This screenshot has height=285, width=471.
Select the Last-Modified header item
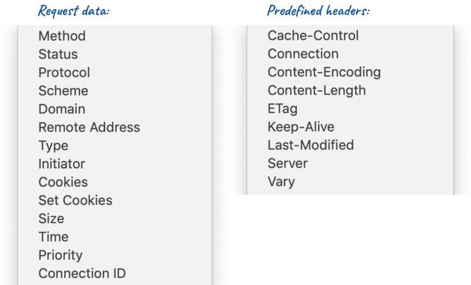pyautogui.click(x=350, y=145)
